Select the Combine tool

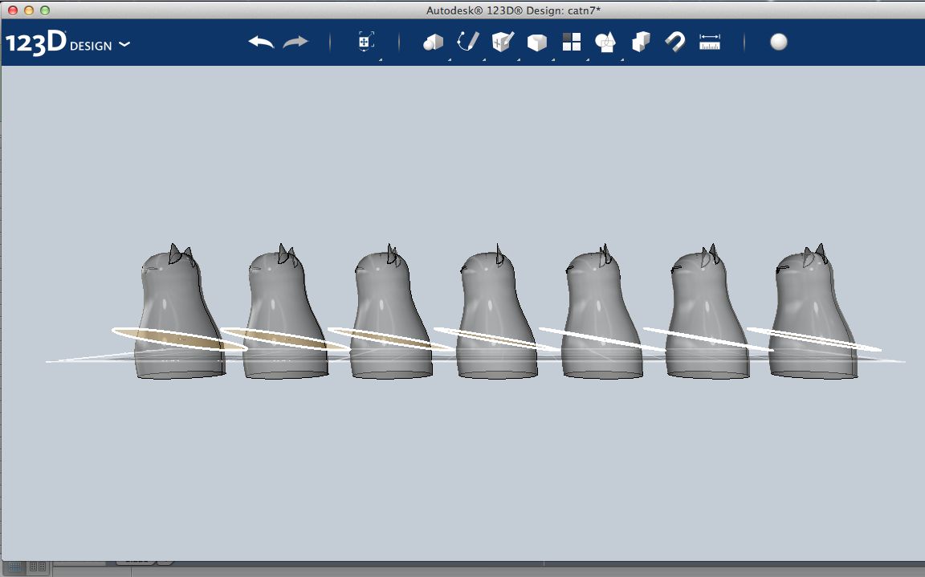pyautogui.click(x=641, y=42)
